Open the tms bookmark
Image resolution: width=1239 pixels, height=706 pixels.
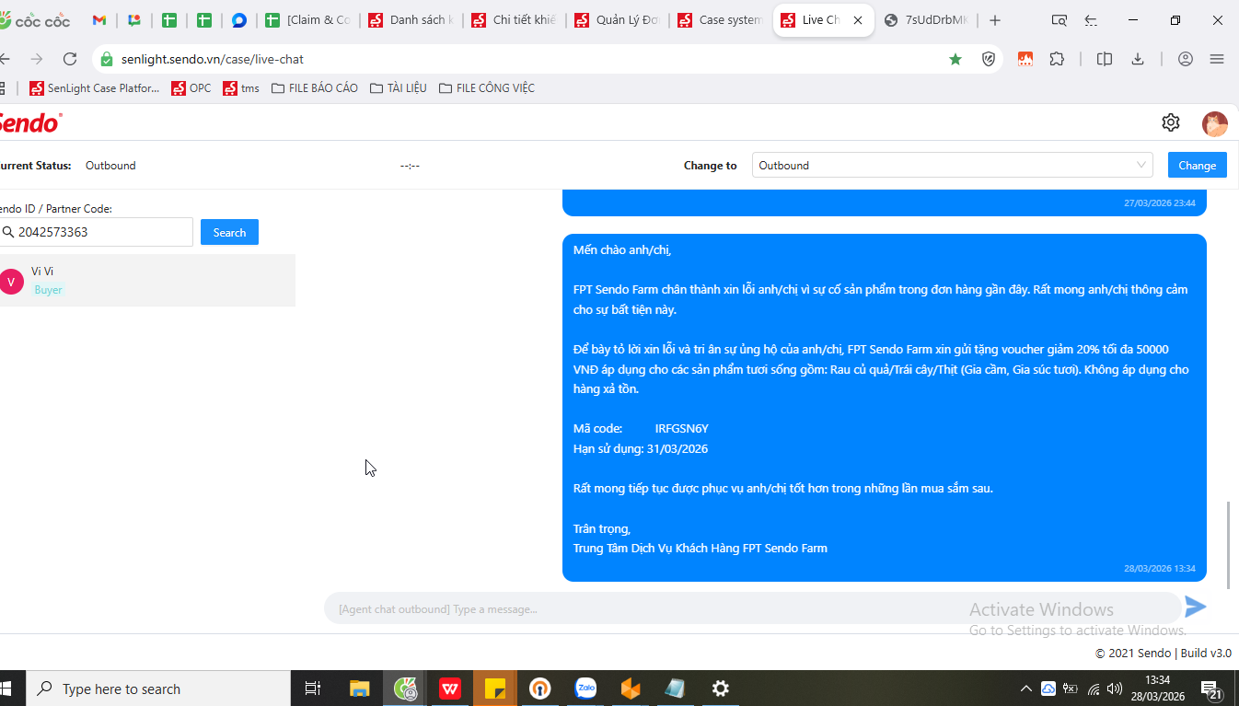pos(241,88)
